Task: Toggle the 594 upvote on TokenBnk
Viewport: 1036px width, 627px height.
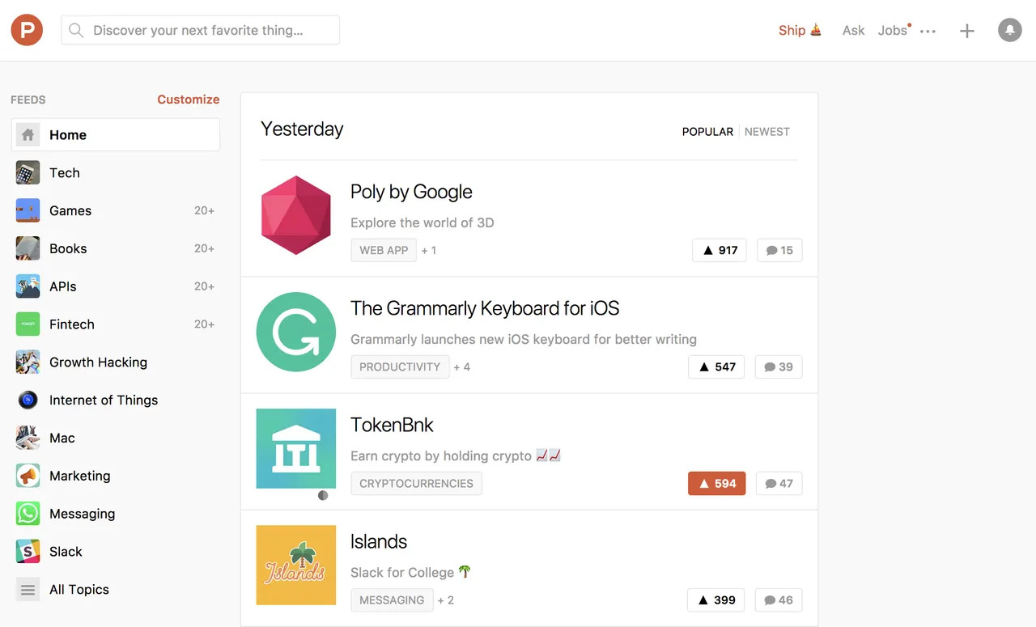Action: (716, 484)
